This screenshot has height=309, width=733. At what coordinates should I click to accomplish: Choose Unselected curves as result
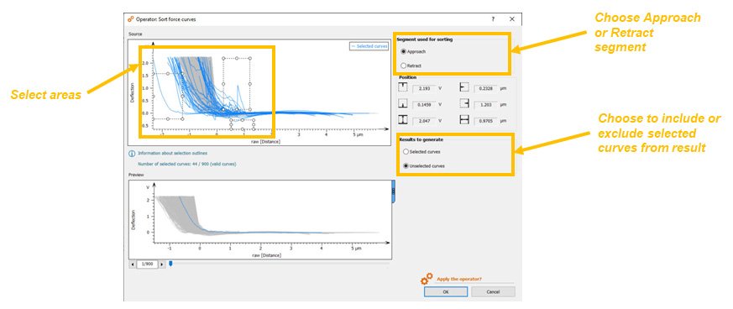click(406, 166)
